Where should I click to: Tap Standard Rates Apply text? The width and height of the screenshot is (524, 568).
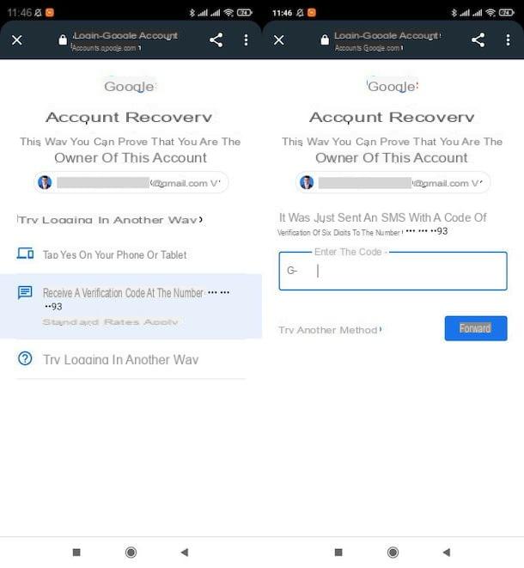(x=110, y=322)
